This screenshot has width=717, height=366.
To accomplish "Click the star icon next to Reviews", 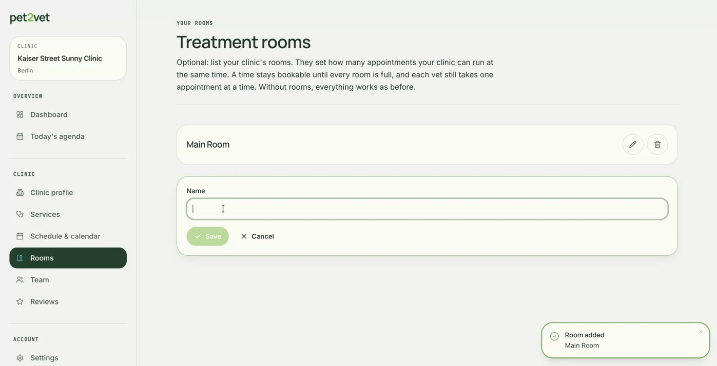I will 20,301.
